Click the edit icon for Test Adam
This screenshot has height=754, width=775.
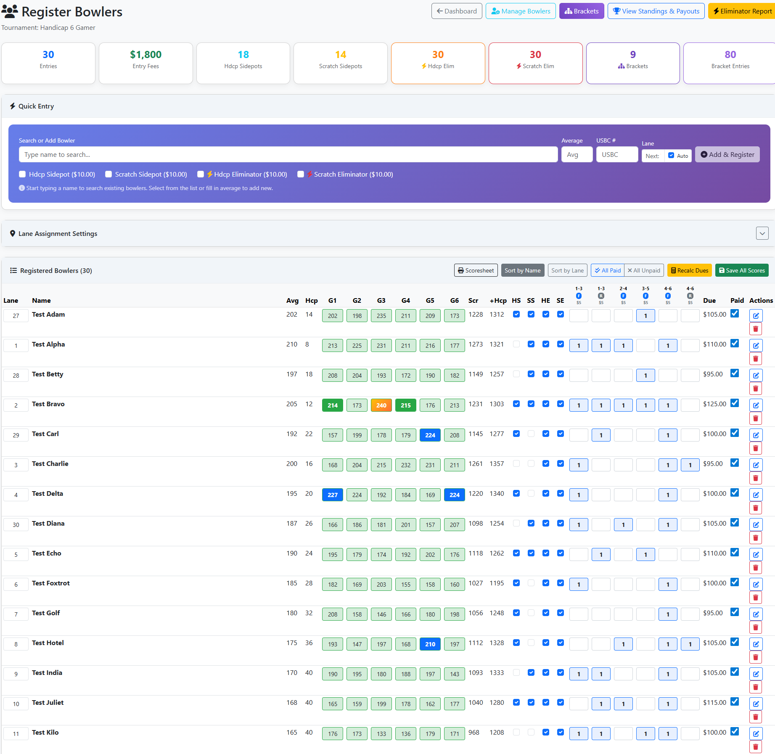756,316
